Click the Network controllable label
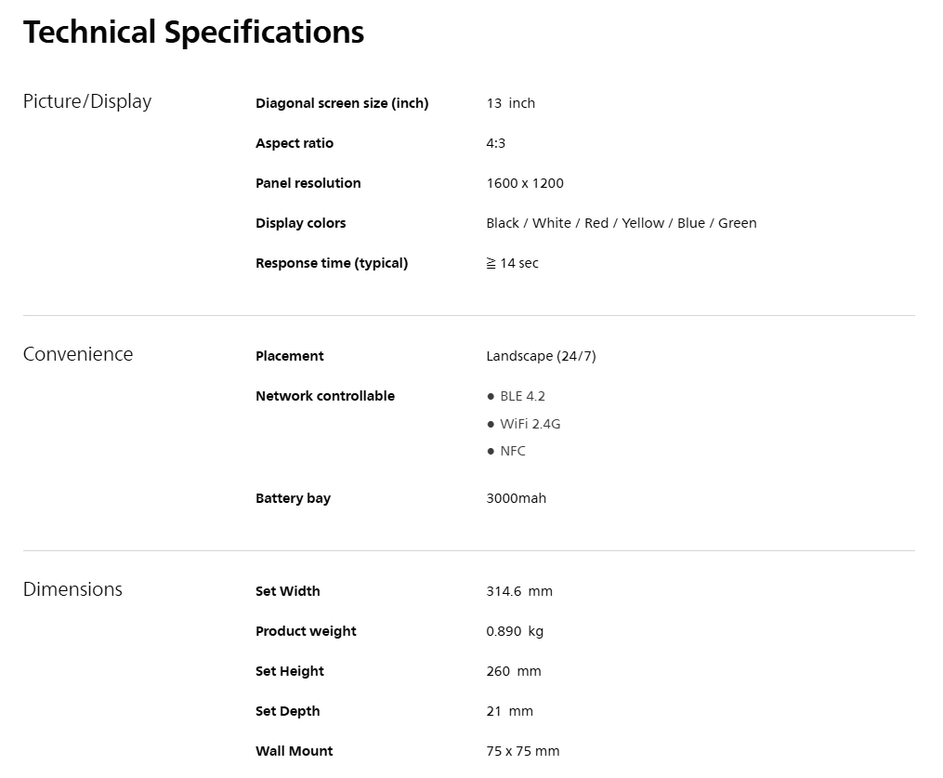Screen dimensions: 943x778 325,396
